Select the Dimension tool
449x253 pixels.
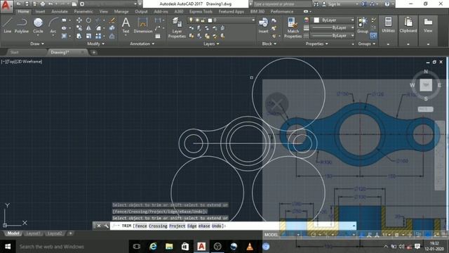(142, 25)
